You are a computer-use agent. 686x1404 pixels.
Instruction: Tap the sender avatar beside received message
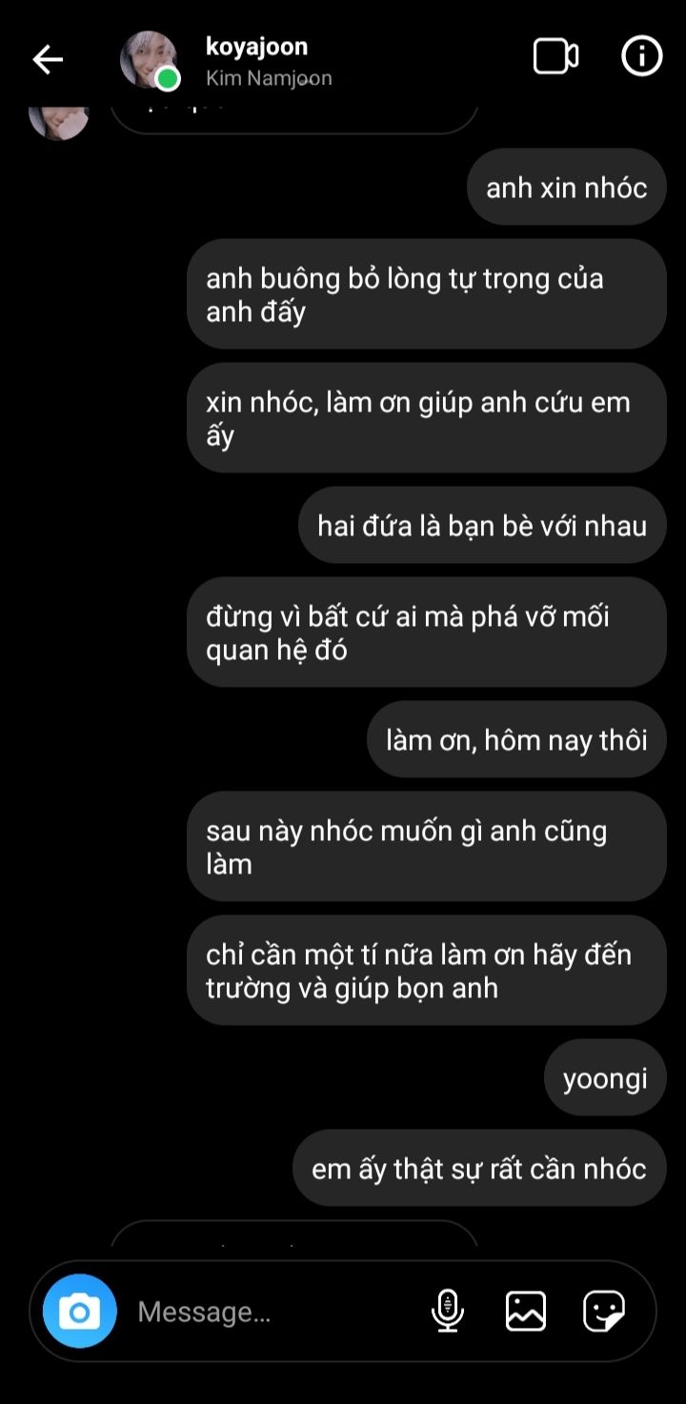[59, 116]
